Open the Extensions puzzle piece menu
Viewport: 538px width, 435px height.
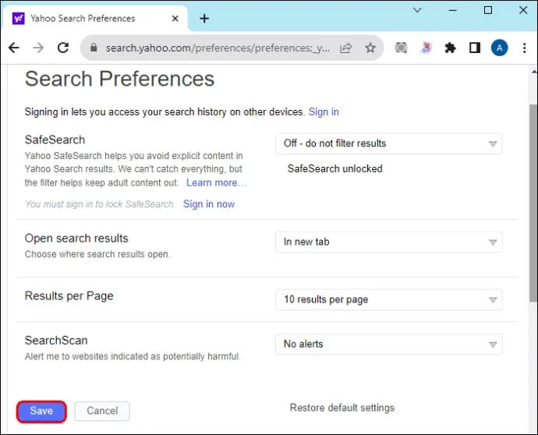pyautogui.click(x=450, y=48)
